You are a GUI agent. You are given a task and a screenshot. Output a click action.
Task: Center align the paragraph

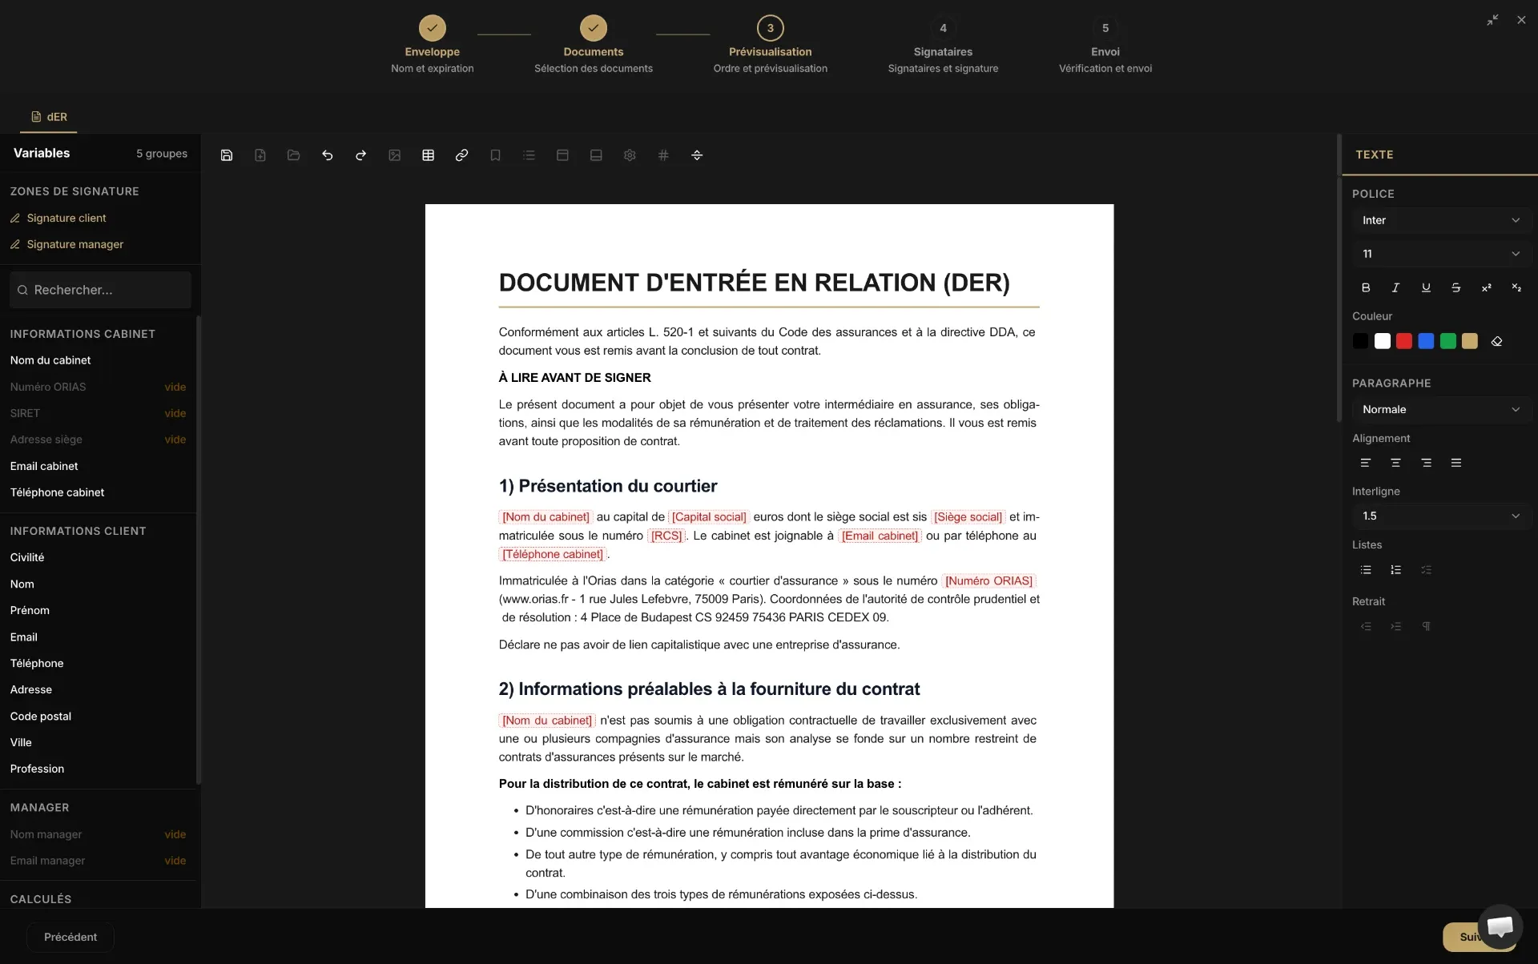1396,463
